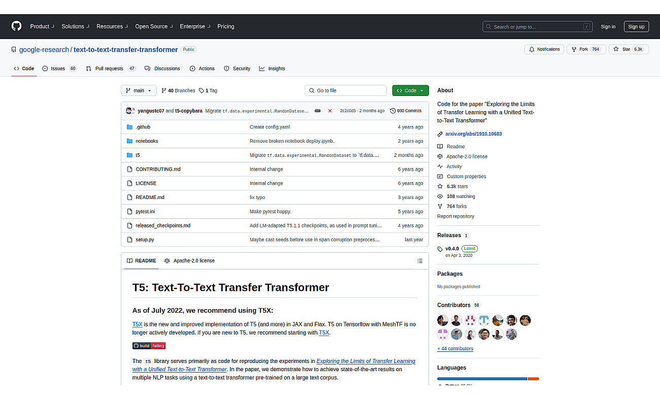The width and height of the screenshot is (660, 400).
Task: Open the arxiv.org/abs/1910.10683 link
Action: [473, 134]
